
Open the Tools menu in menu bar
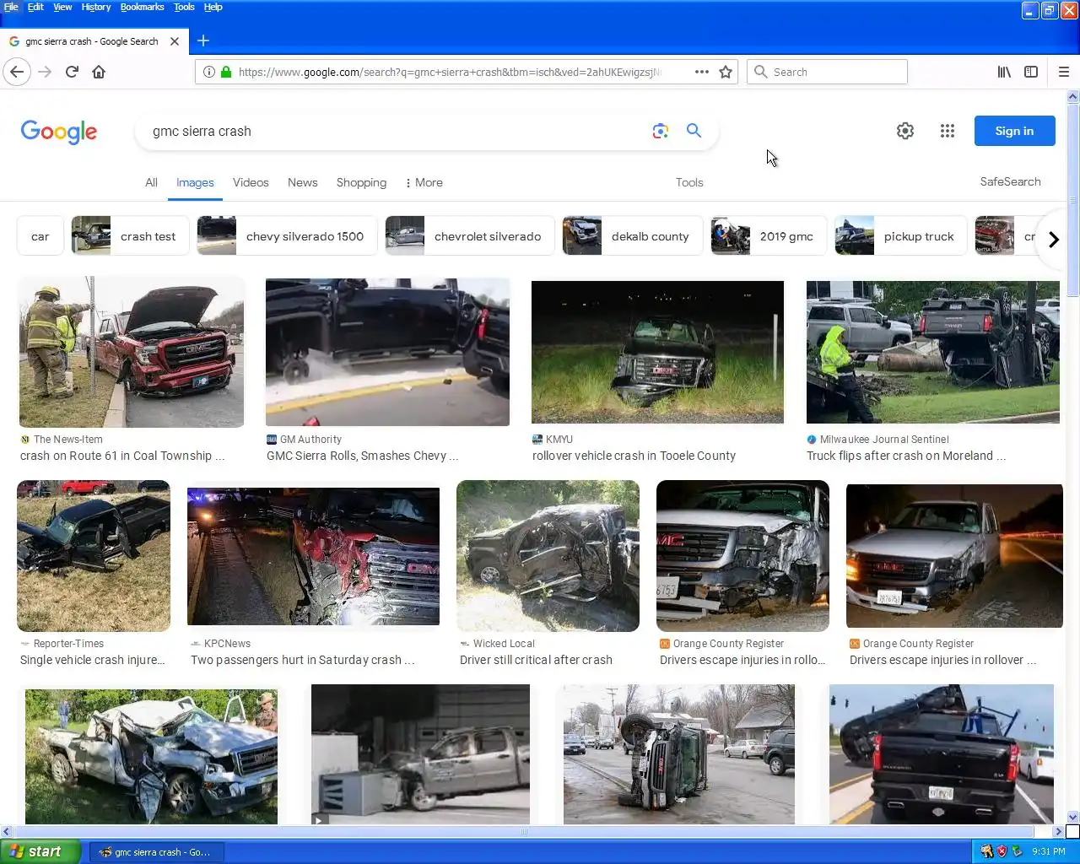point(184,7)
